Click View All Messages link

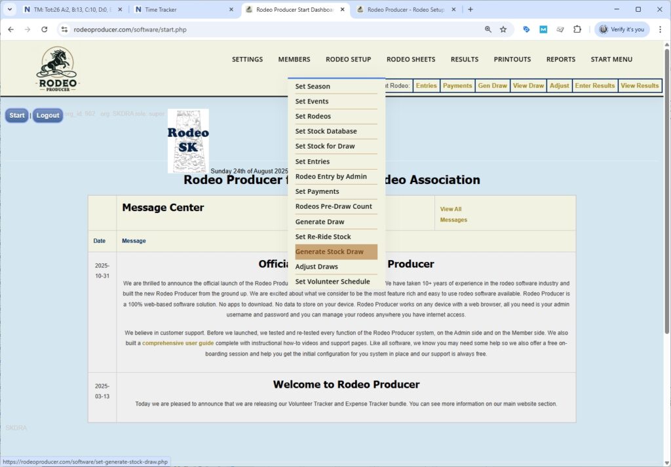coord(453,214)
